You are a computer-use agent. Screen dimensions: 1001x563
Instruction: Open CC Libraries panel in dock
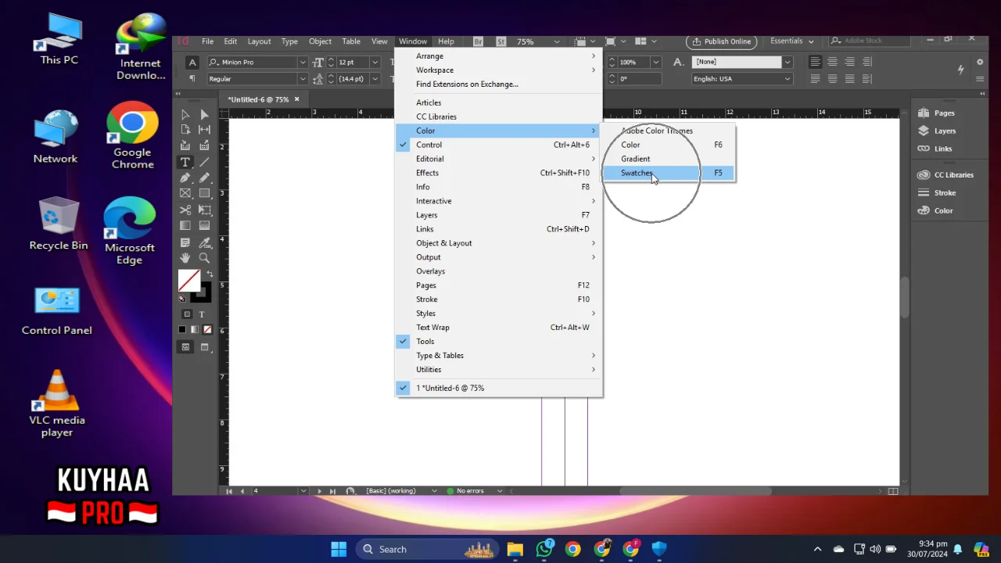click(x=945, y=174)
